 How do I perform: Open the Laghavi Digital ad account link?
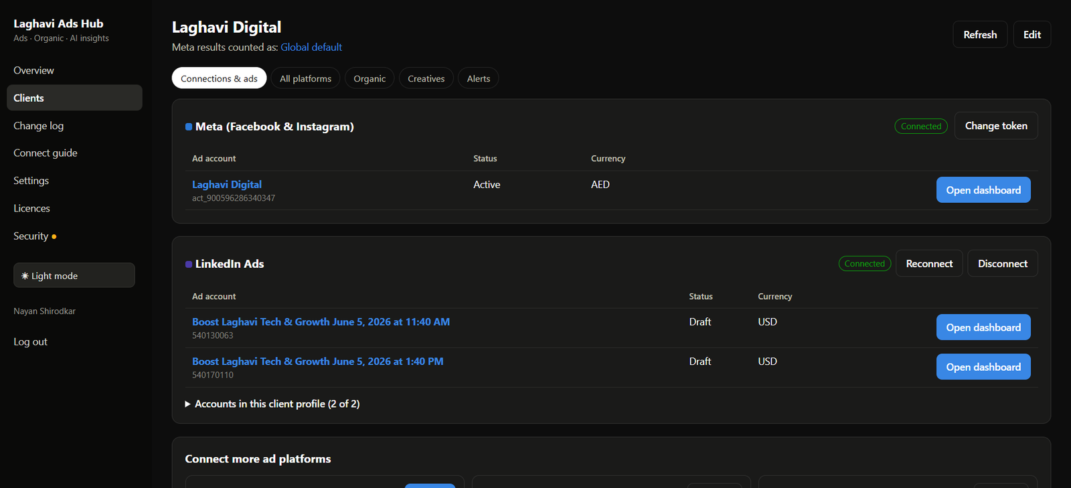[227, 185]
